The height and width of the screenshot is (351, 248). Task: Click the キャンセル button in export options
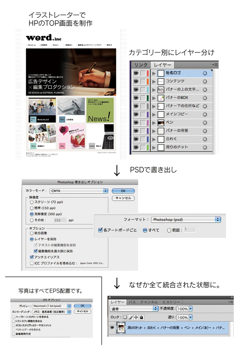(x=123, y=198)
